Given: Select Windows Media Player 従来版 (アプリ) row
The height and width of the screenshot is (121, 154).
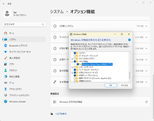Looking at the screenshot, I should point(97,64).
